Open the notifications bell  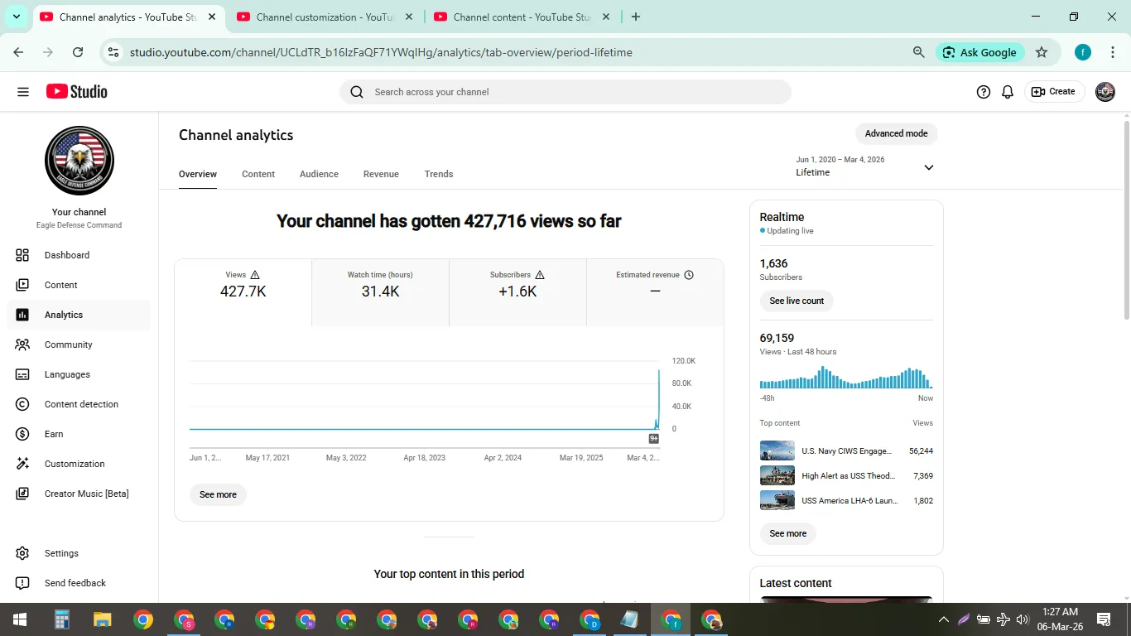coord(1008,92)
